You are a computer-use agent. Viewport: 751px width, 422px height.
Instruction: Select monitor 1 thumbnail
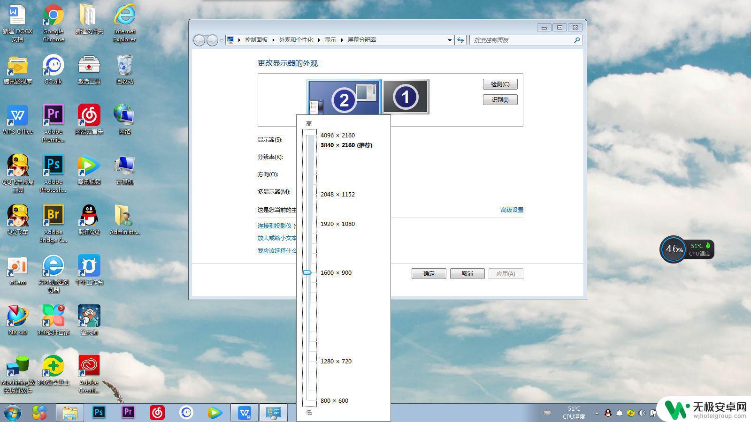(x=406, y=97)
